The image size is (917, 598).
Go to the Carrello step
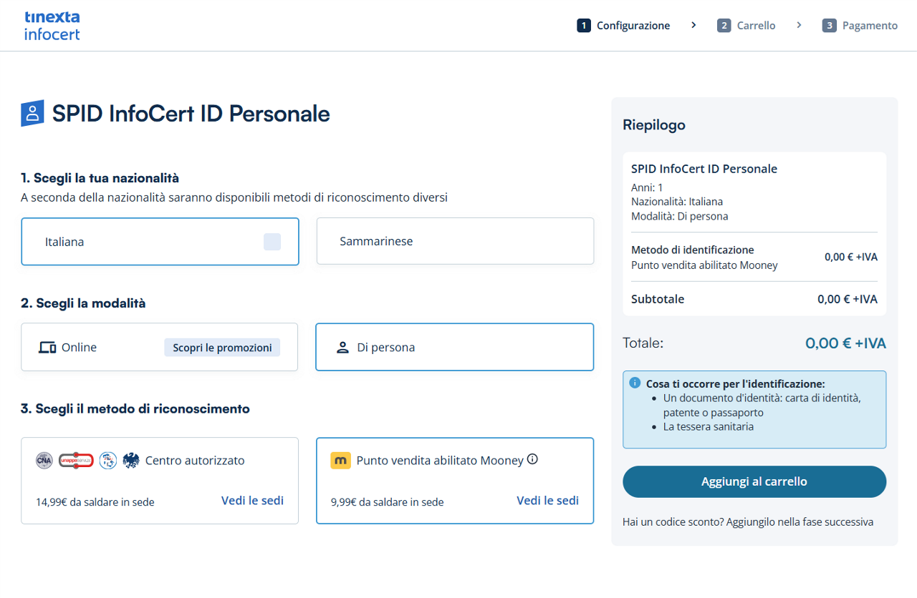[746, 26]
